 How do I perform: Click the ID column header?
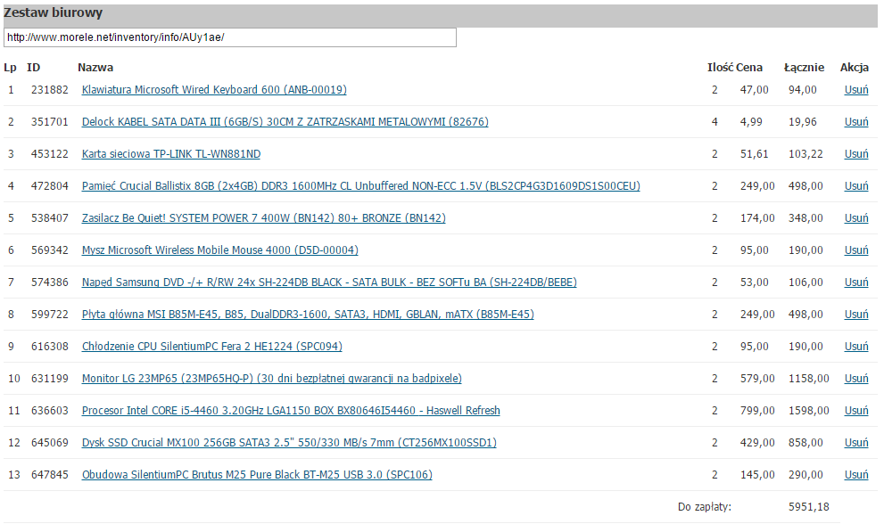point(33,68)
